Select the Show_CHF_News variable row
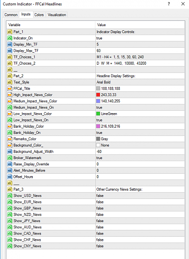 point(95,240)
